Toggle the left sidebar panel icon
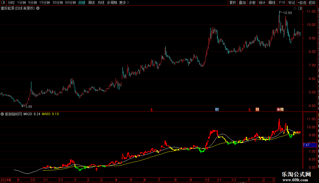This screenshot has width=319, height=183. [x=3, y=3]
